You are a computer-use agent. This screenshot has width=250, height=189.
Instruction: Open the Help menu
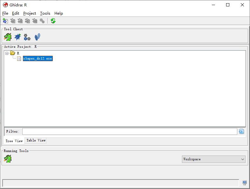(59, 13)
